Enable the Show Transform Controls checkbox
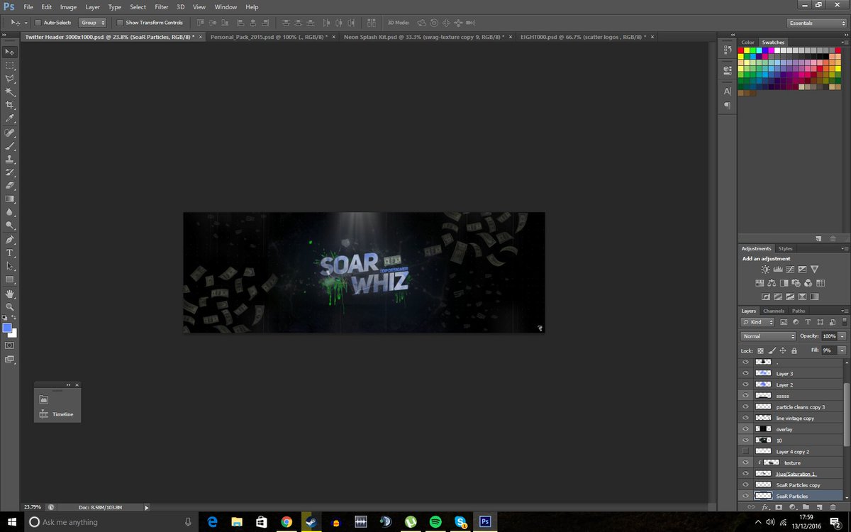This screenshot has height=532, width=851. pyautogui.click(x=121, y=22)
